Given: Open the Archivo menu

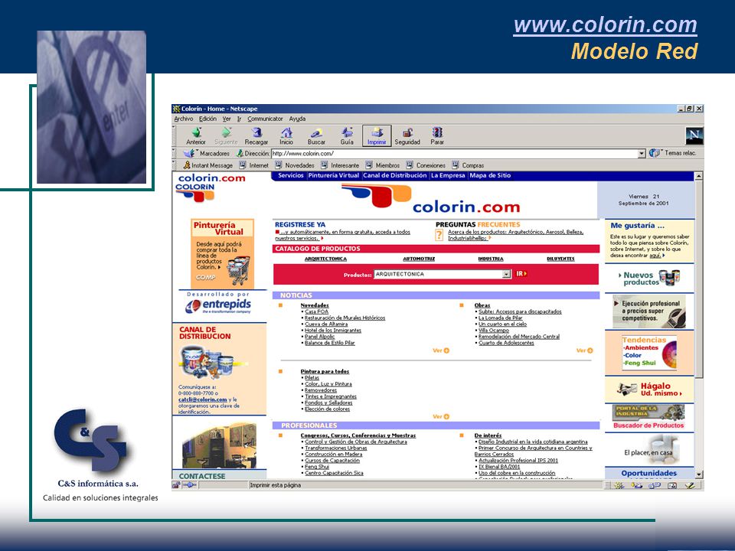Looking at the screenshot, I should click(183, 119).
